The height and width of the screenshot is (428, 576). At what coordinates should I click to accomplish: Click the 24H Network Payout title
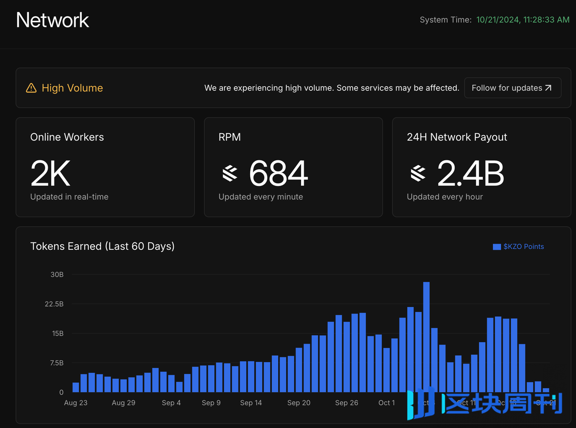point(457,137)
